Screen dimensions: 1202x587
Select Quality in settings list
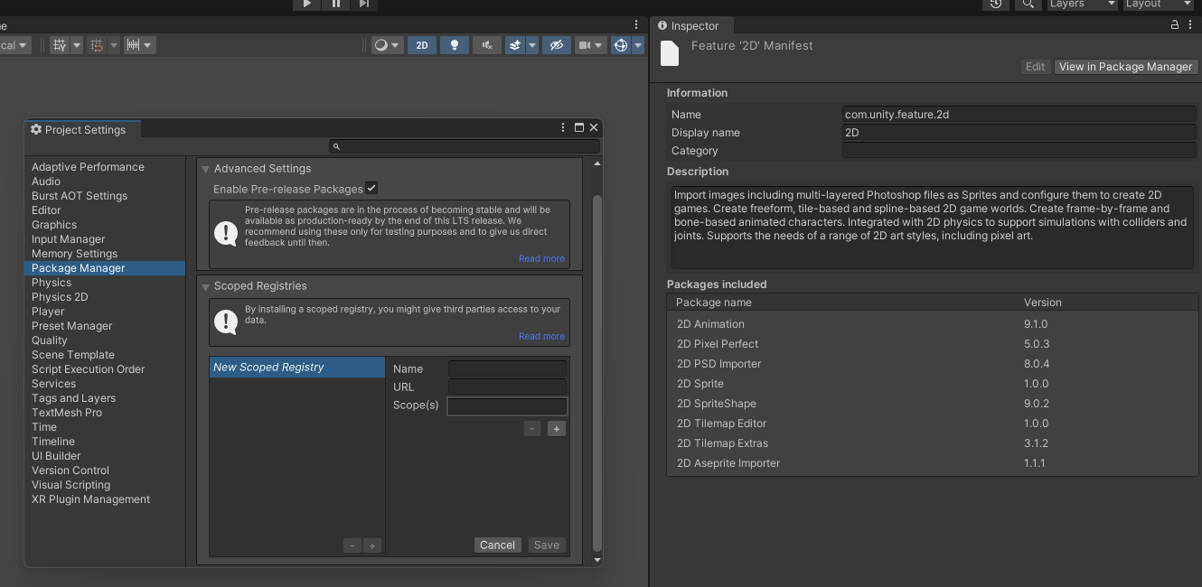pos(50,340)
